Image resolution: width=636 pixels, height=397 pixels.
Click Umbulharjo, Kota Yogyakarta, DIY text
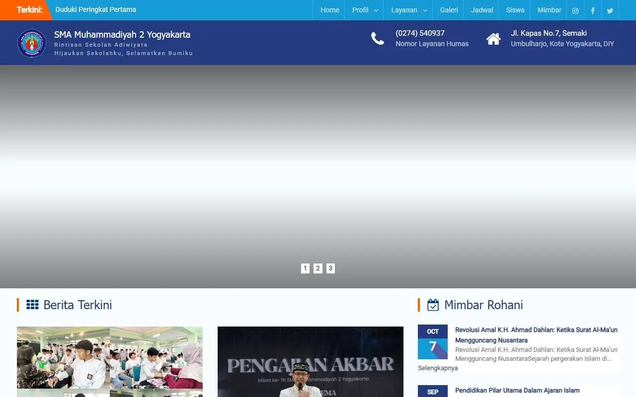tap(562, 44)
